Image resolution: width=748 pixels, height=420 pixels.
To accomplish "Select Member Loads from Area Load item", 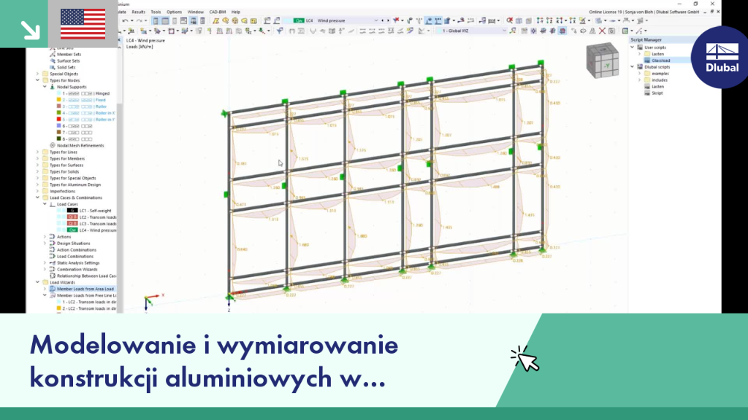I will coord(85,289).
